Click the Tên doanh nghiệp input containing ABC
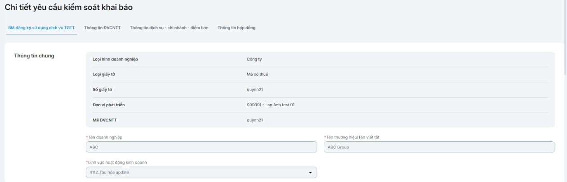The width and height of the screenshot is (567, 182). click(x=201, y=147)
